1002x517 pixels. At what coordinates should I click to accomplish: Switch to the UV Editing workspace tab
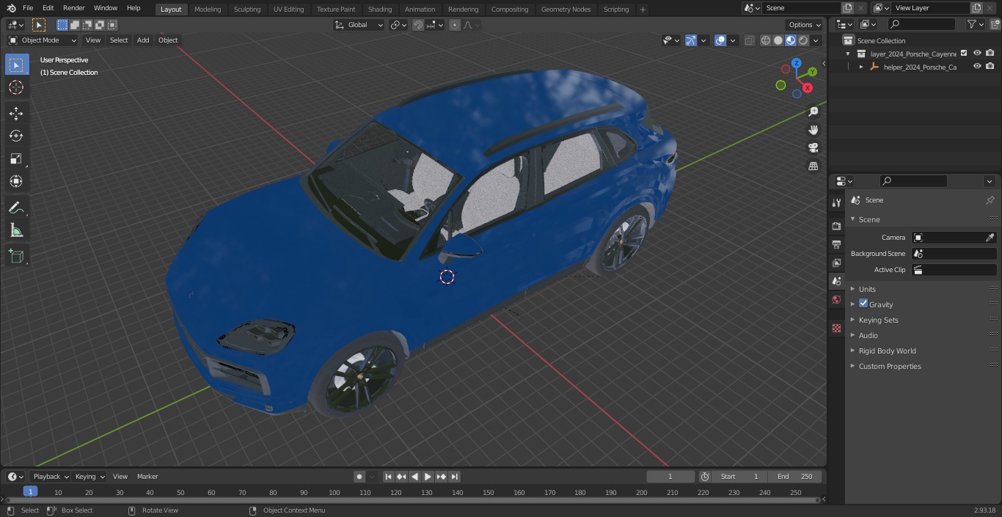[288, 10]
